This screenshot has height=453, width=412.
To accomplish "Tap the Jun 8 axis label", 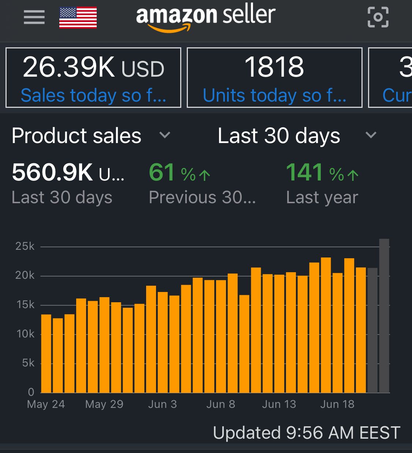I will 220,404.
